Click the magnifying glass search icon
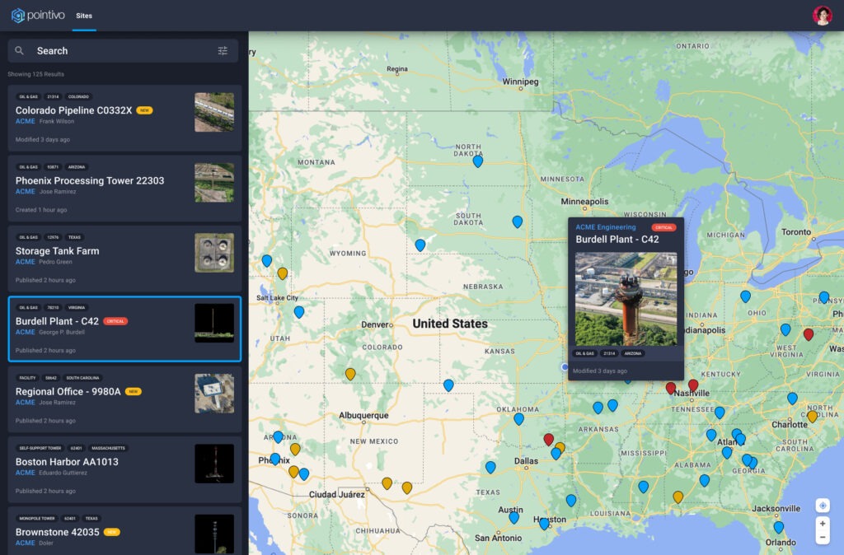Viewport: 844px width, 555px height. click(x=20, y=50)
